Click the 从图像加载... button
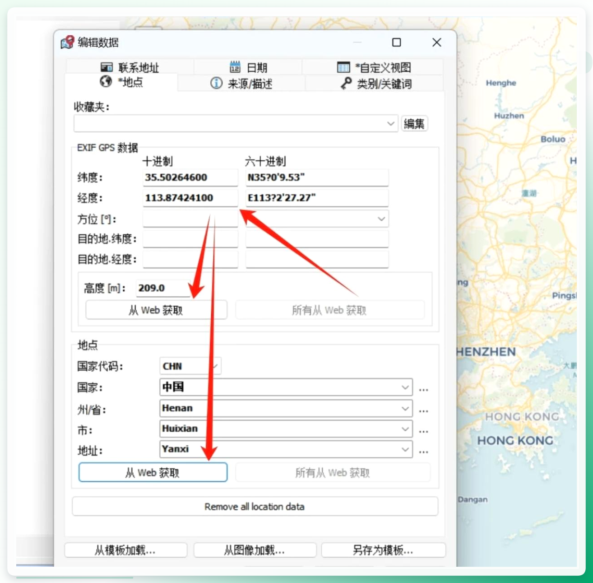 pyautogui.click(x=255, y=550)
